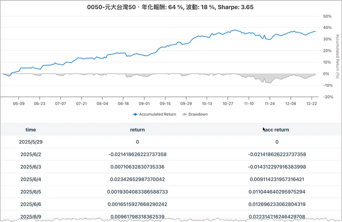Click the 11-24 x-axis date label
The height and width of the screenshot is (222, 342).
pos(269,104)
